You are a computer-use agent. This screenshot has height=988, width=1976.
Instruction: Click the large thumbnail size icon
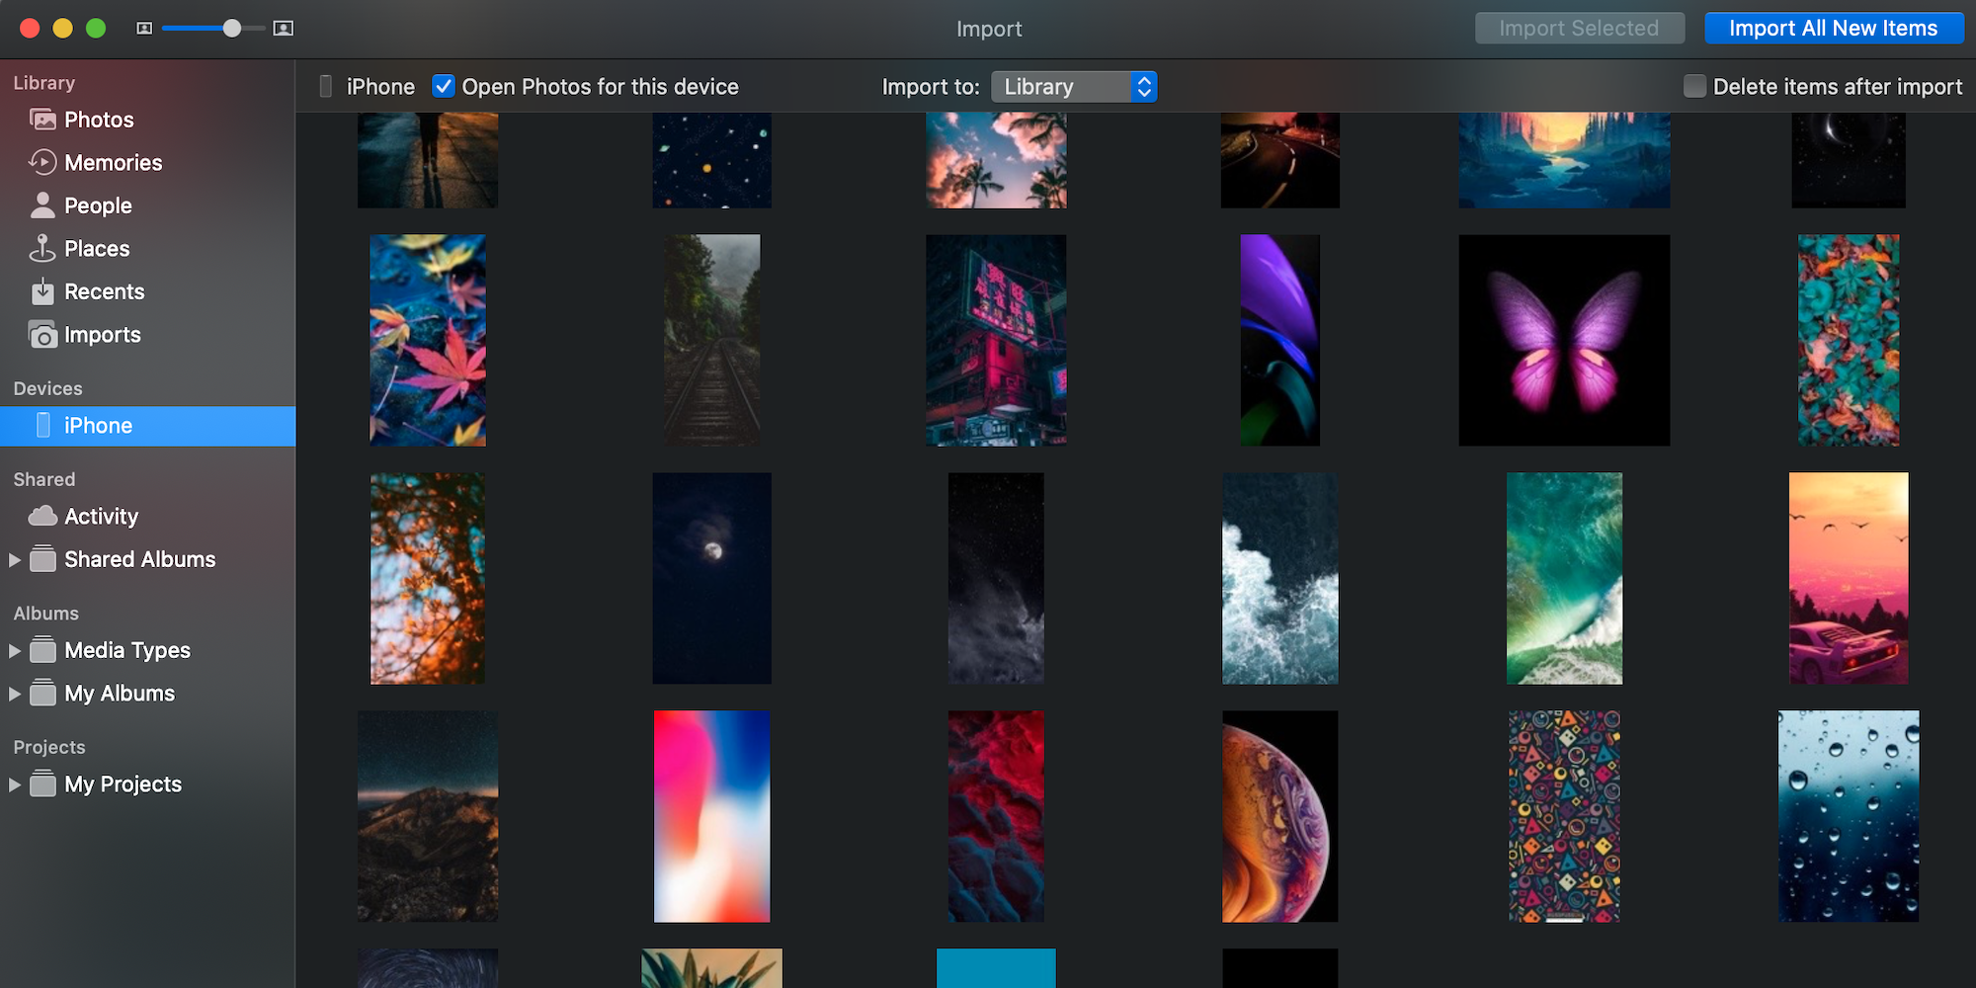point(284,29)
